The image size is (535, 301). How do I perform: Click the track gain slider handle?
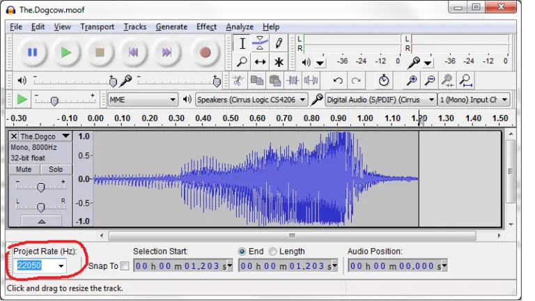point(41,187)
